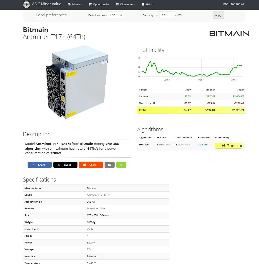This screenshot has height=264, width=259.
Task: Open the ASIC Miner Value home link
Action: click(x=47, y=4)
